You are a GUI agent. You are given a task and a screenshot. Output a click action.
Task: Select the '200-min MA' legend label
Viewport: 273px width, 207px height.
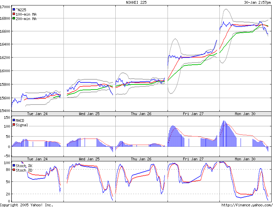coord(26,19)
